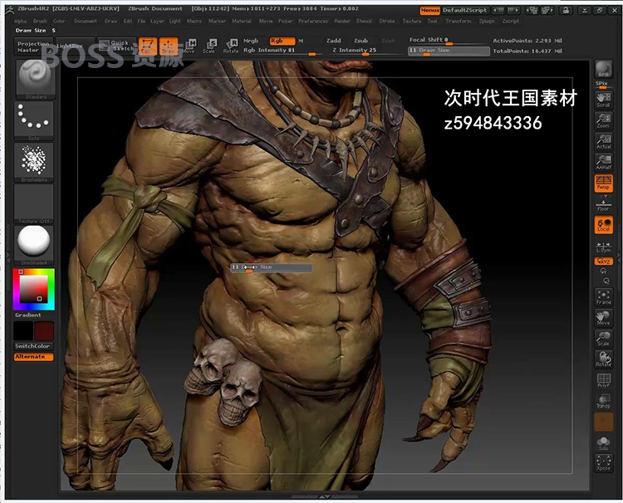Adjust Focal Shift slider
The width and height of the screenshot is (623, 503).
coord(448,41)
